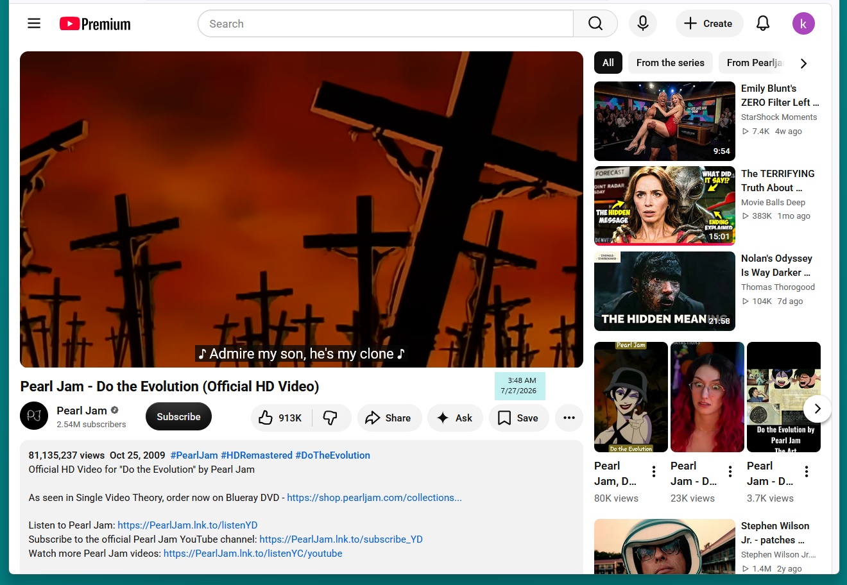
Task: Share this video
Action: [389, 418]
